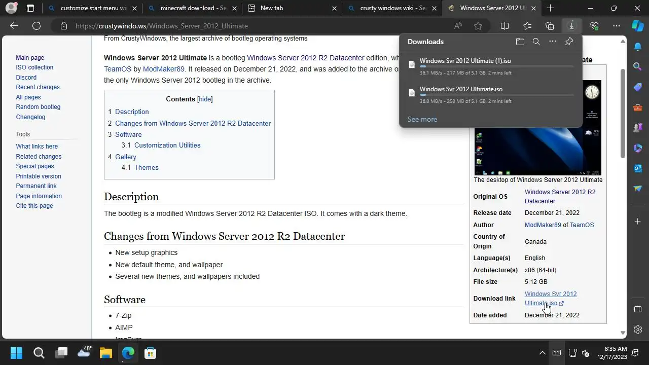Add a sidebar app with plus icon

pyautogui.click(x=638, y=222)
